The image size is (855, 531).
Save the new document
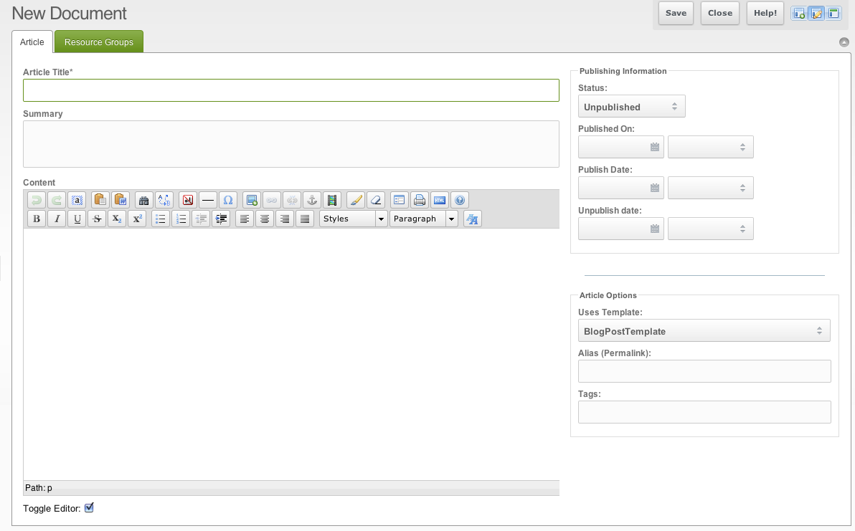click(675, 13)
